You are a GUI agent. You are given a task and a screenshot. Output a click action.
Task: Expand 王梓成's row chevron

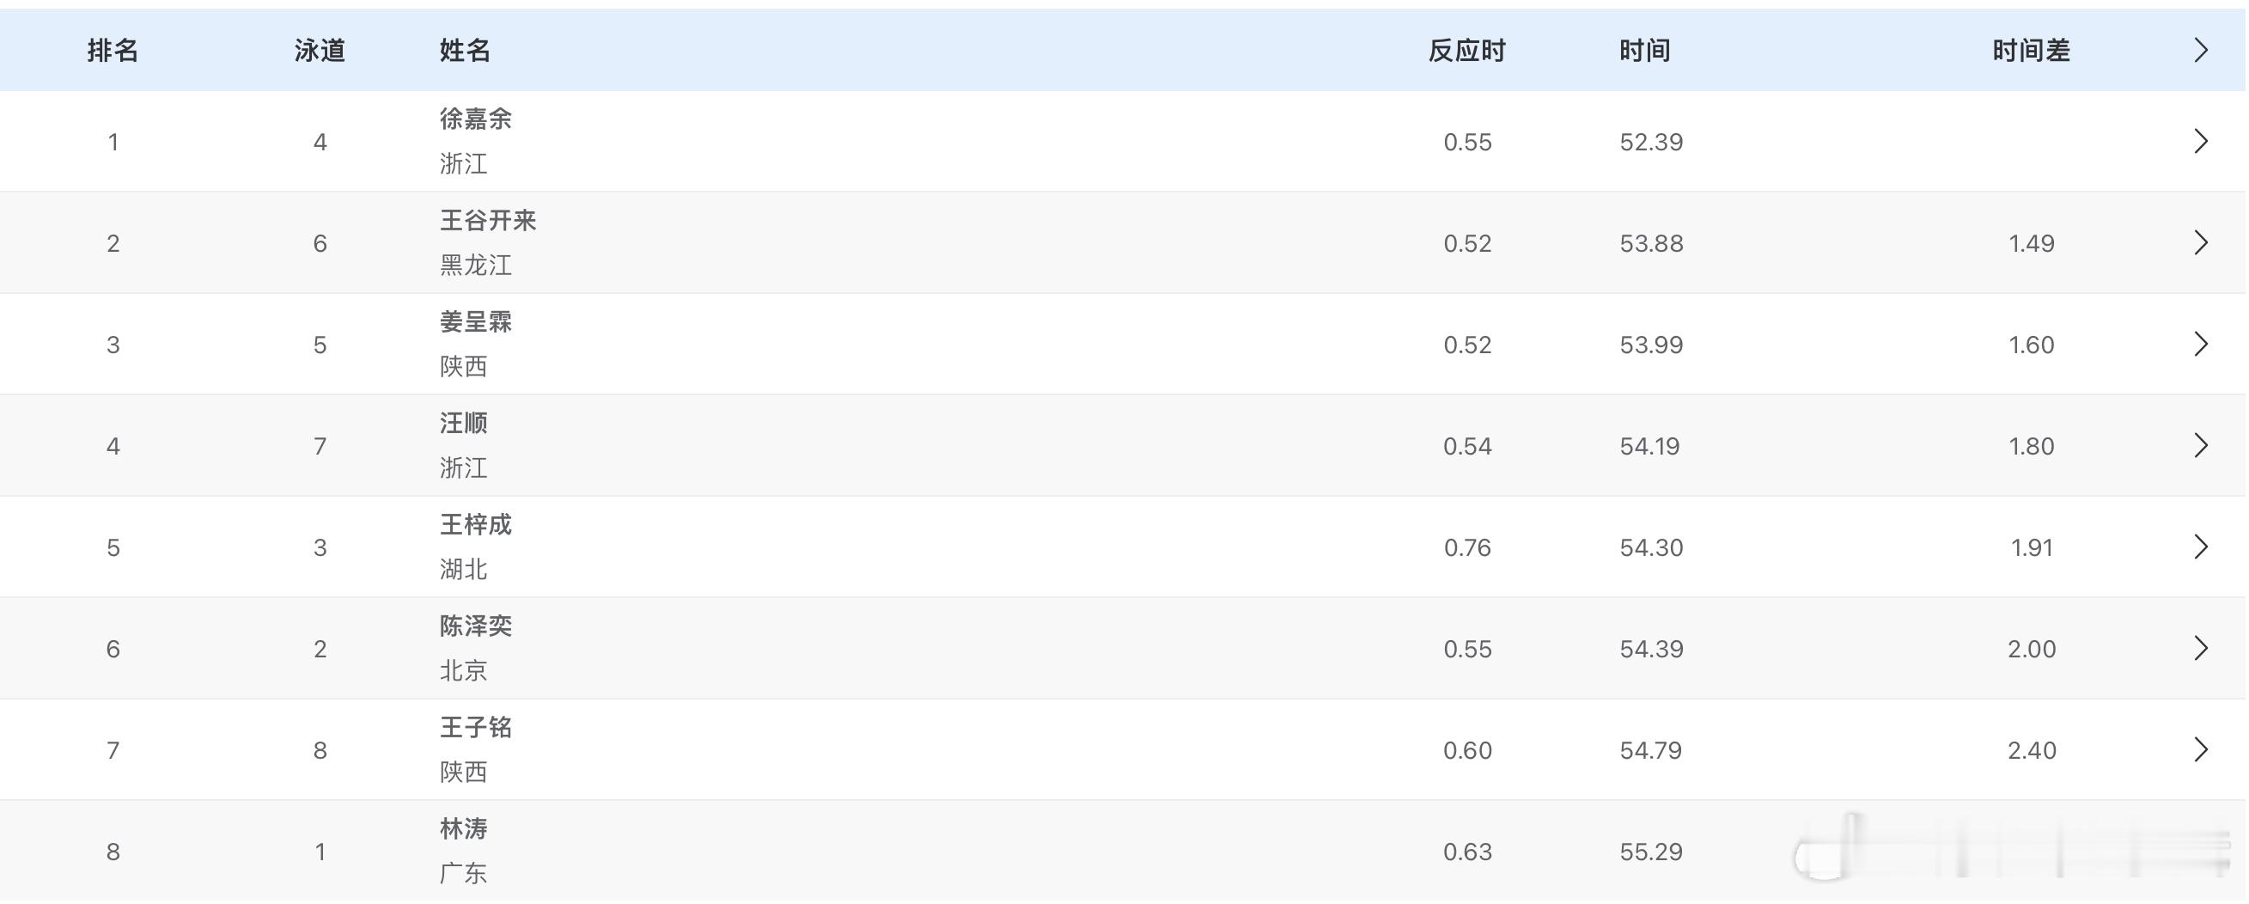tap(2199, 547)
